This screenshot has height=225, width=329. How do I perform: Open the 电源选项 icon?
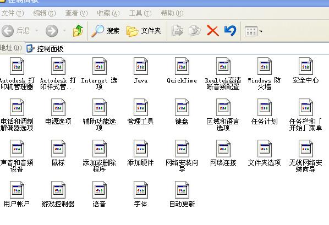[58, 107]
